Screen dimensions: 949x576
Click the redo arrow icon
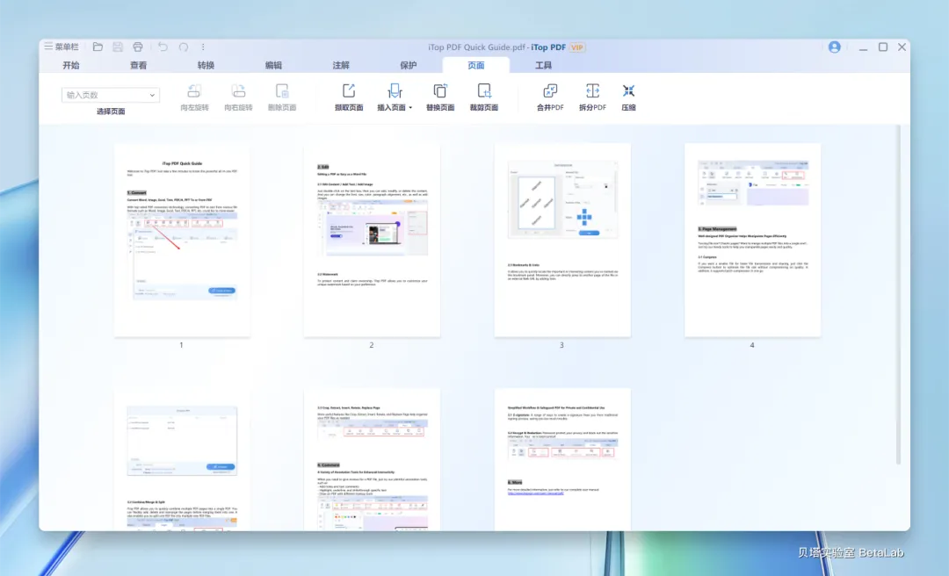tap(184, 47)
